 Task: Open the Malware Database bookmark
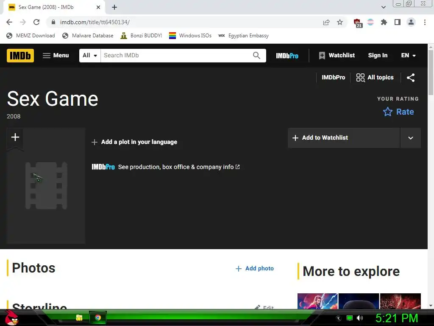pos(88,36)
